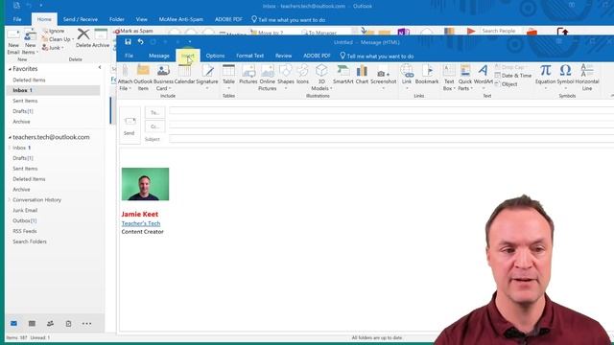This screenshot has height=345, width=614.
Task: Open RSS Feeds folder
Action: pos(25,231)
